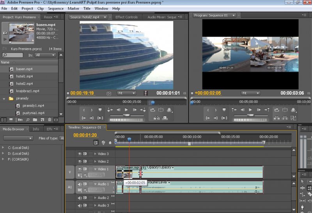Mute Audio 2 track with speaker toggle
This screenshot has height=213, width=312.
pos(80,198)
